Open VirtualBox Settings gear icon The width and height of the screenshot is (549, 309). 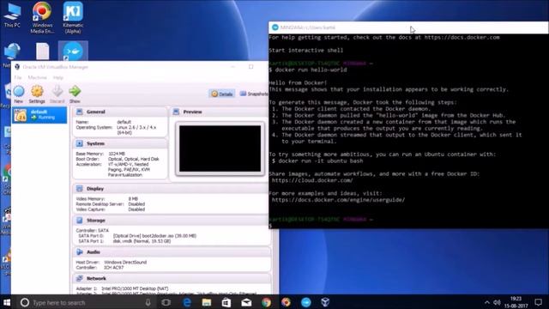[37, 92]
